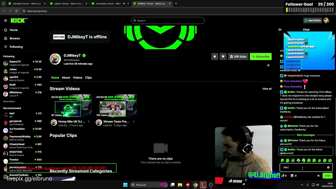This screenshot has width=336, height=189.
Task: Open Task View from taskbar
Action: [x=172, y=185]
